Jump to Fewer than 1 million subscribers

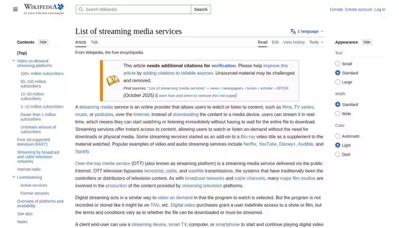click(38, 117)
